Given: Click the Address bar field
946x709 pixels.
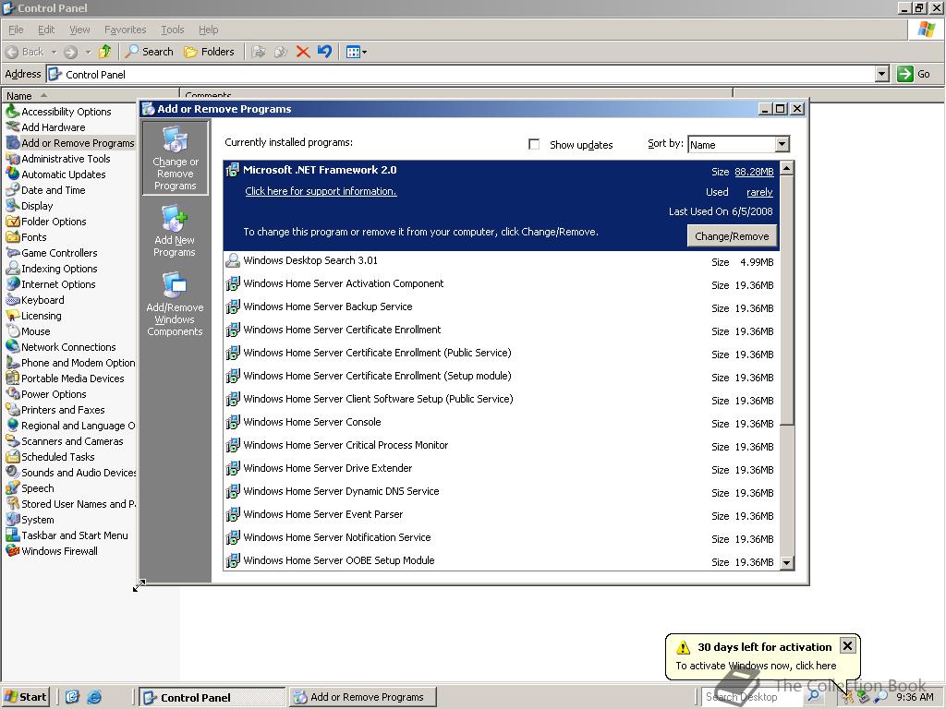Looking at the screenshot, I should 462,74.
